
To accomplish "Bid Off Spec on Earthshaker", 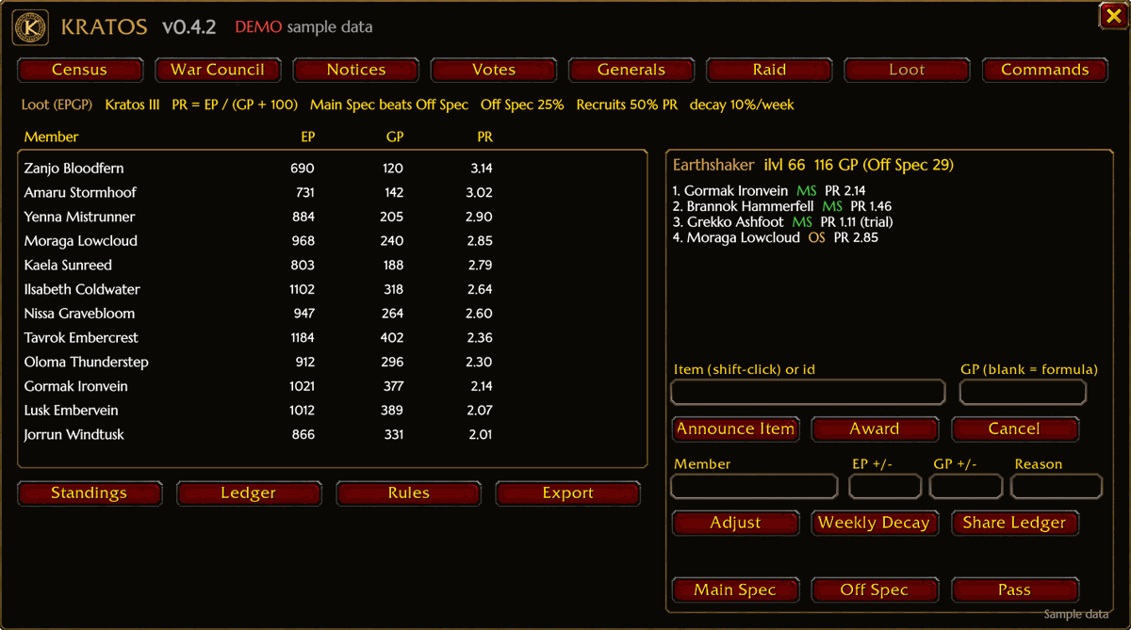I will point(875,590).
